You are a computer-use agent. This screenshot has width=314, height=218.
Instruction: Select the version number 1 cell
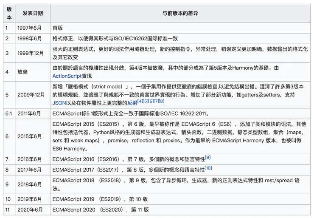[x=9, y=28]
